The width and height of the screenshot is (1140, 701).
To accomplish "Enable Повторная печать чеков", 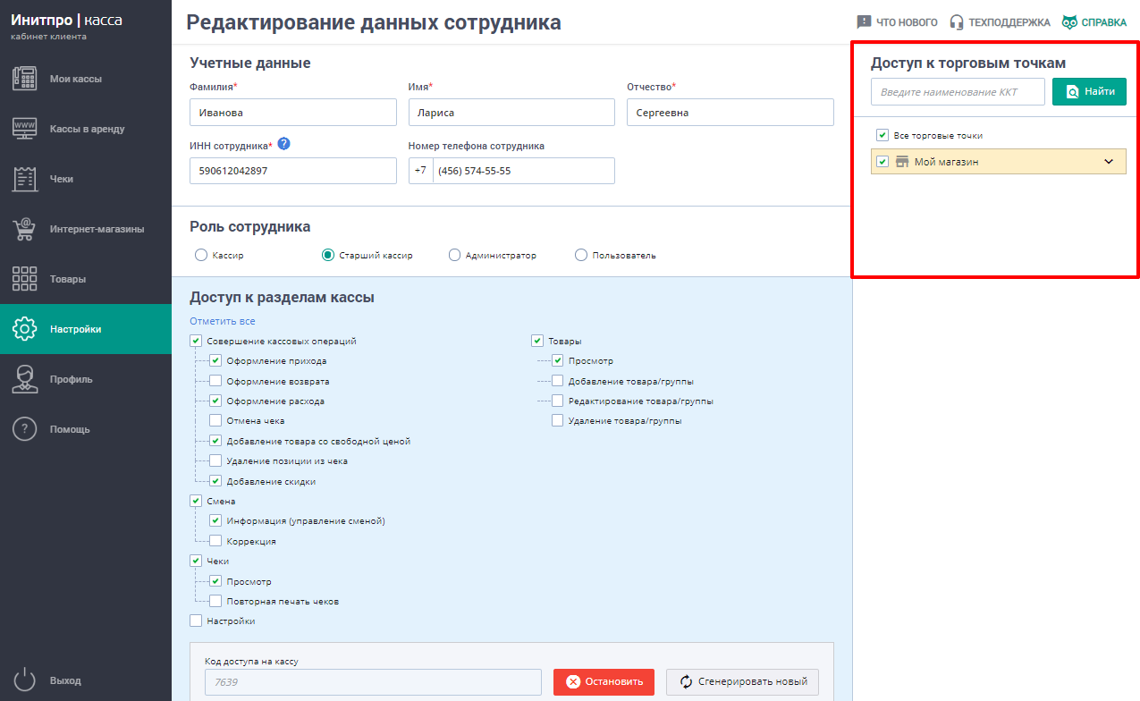I will (x=215, y=602).
